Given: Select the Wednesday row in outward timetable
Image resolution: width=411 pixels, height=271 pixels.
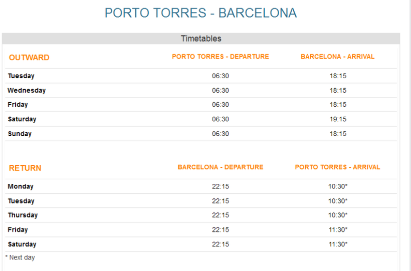Looking at the screenshot, I should pos(27,91).
